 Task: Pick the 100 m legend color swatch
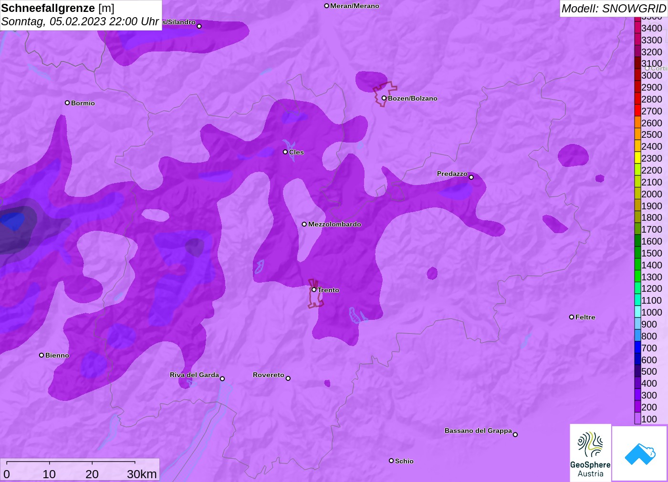637,419
